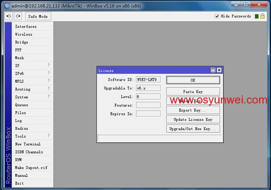Click the Upgradable To field
Viewport: 271px width, 190px height.
tap(148, 88)
